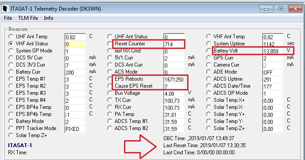Select the ADCS Uptime radio button
305x160 pixels.
(208, 79)
